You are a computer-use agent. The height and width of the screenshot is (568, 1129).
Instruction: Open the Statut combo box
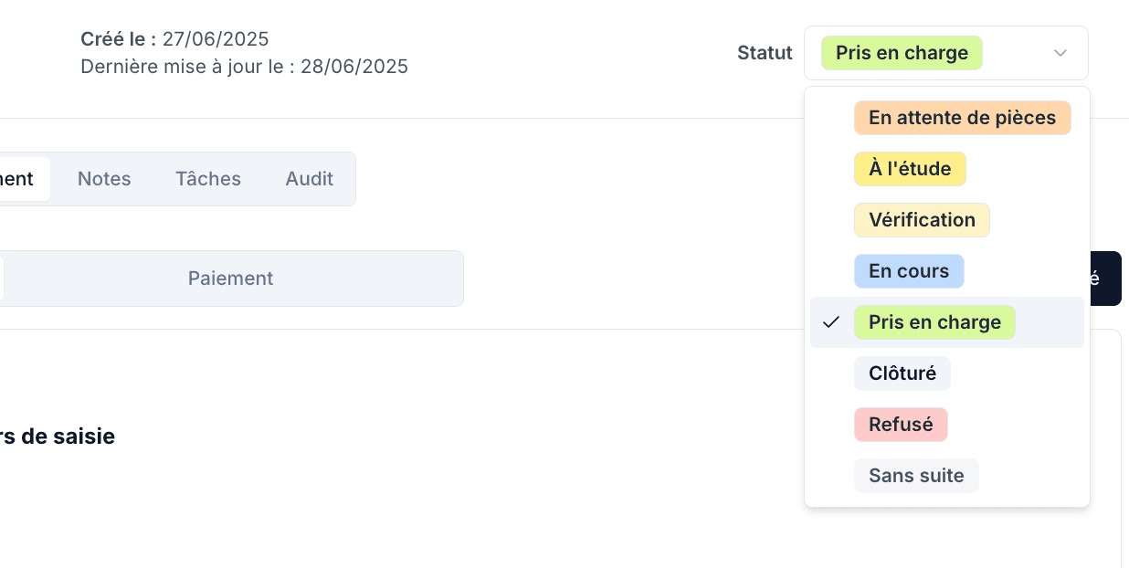point(945,53)
